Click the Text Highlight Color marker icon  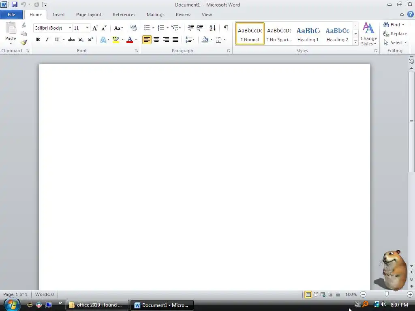click(116, 40)
